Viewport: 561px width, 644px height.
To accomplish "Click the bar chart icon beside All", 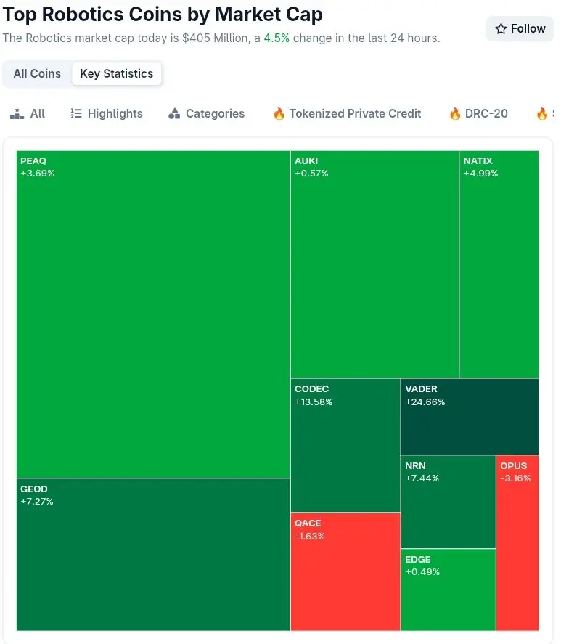I will click(17, 114).
